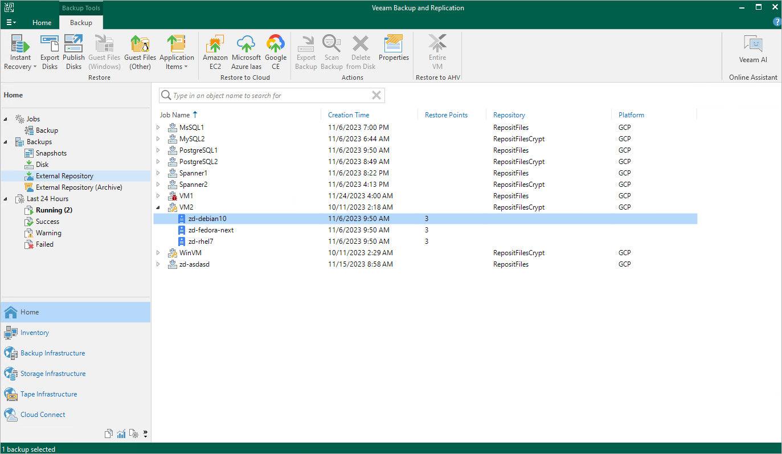Expand the VM1 job row
The image size is (782, 454).
158,196
